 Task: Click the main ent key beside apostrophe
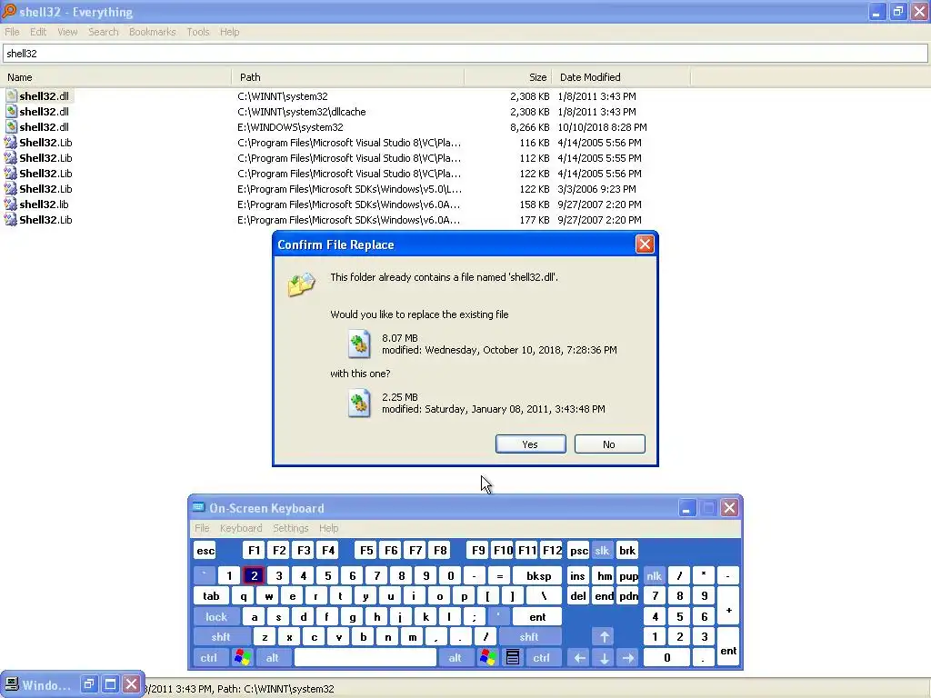tap(537, 617)
